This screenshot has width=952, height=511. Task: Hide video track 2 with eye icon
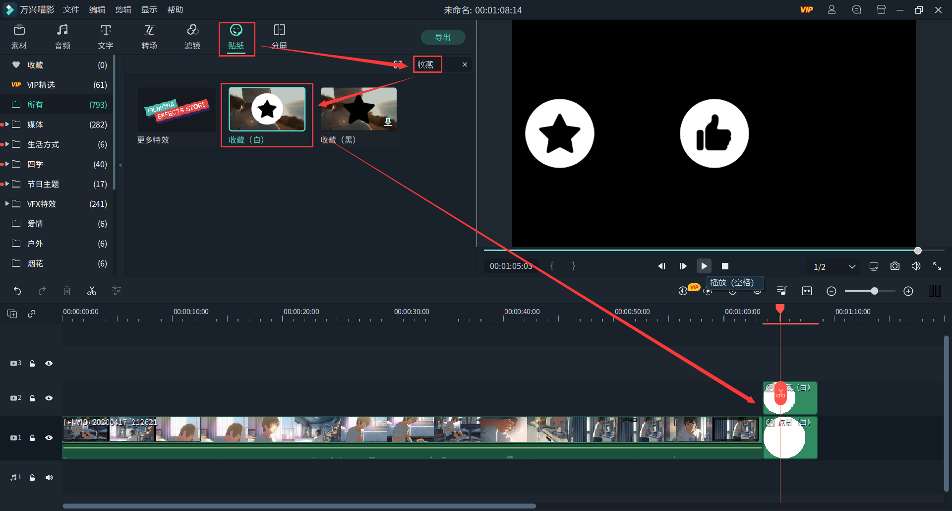(x=49, y=398)
